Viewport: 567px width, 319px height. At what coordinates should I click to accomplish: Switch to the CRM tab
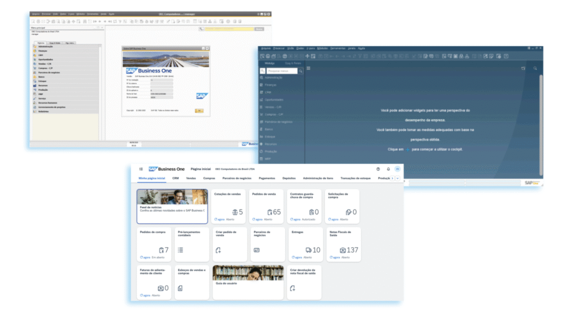[x=176, y=178]
